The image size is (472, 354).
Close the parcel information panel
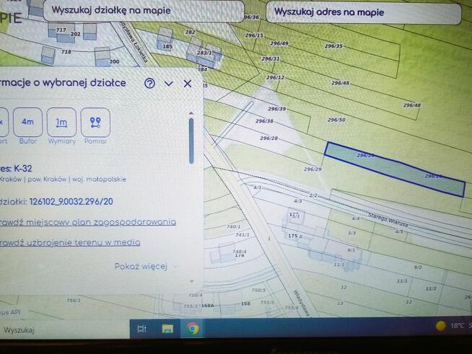[188, 83]
